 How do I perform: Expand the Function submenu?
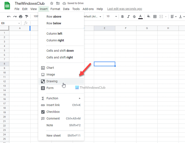tap(61, 98)
